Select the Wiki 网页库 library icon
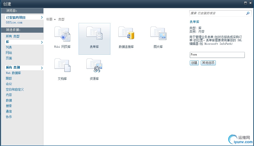 (62, 34)
